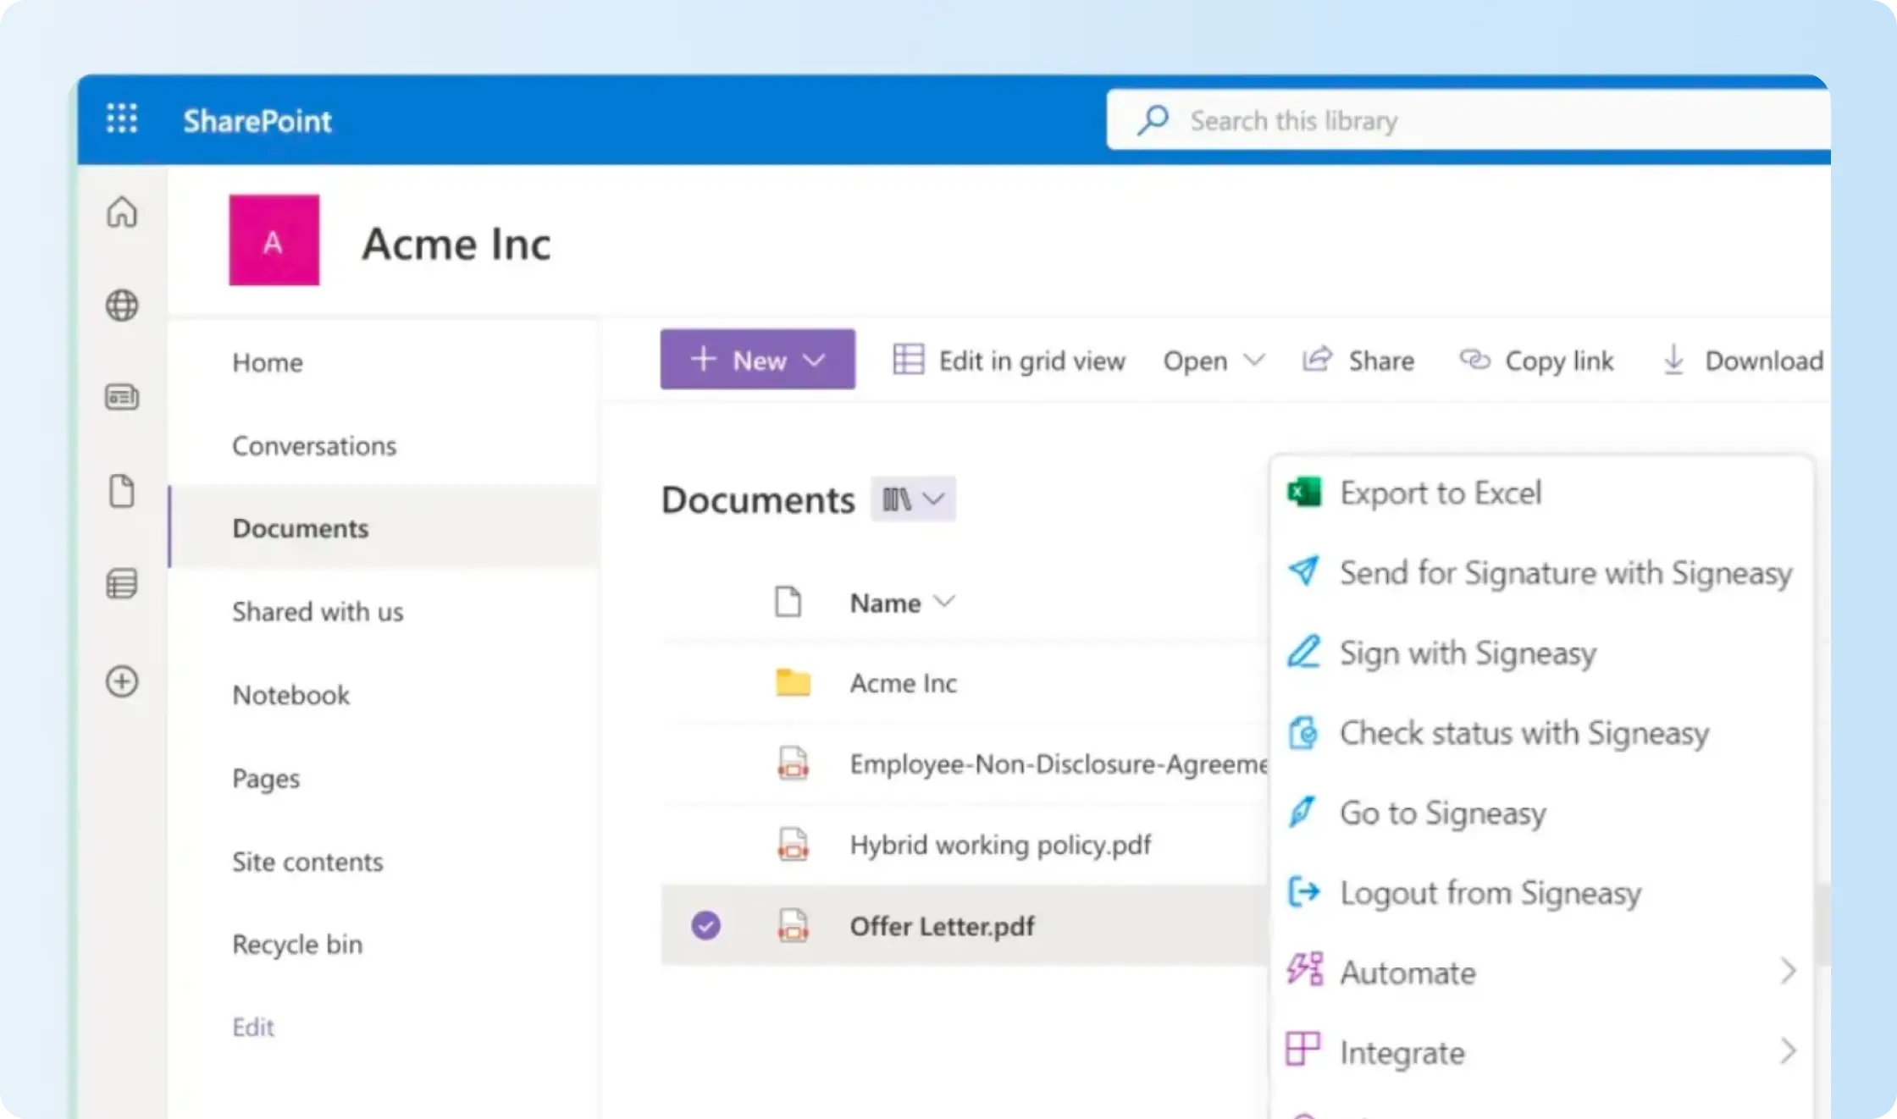The image size is (1897, 1119).
Task: Open the globe sites icon
Action: pos(122,305)
